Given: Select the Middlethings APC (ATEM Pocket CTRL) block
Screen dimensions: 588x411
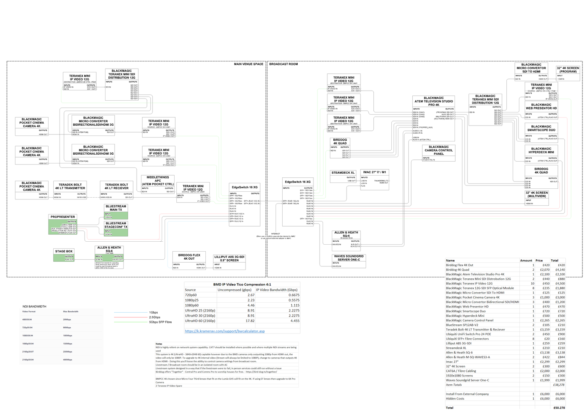Looking at the screenshot, I should (x=158, y=184).
